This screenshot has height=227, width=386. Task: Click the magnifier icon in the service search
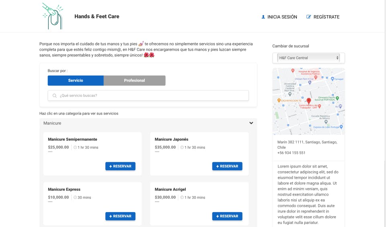pos(55,96)
